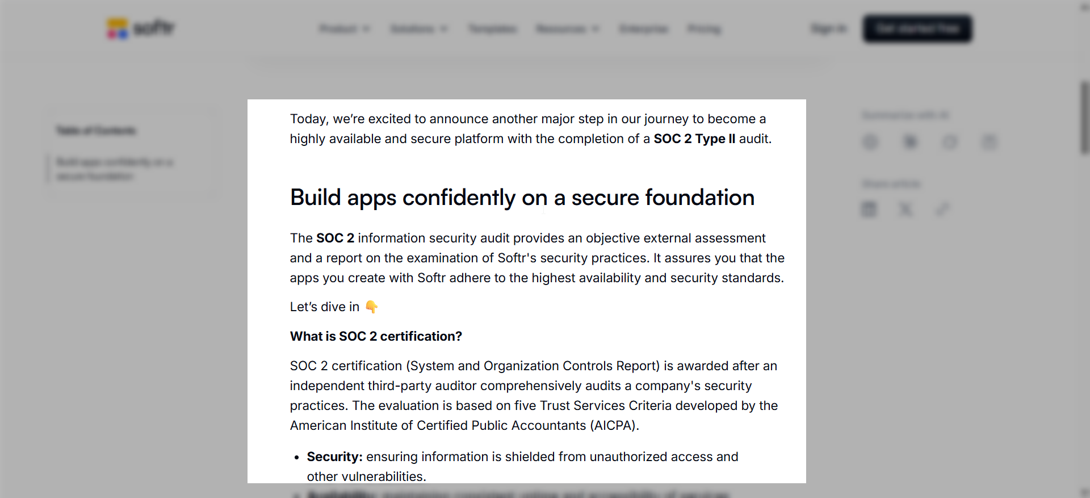This screenshot has height=498, width=1090.
Task: Select the 'Security:' bullet label
Action: click(335, 457)
